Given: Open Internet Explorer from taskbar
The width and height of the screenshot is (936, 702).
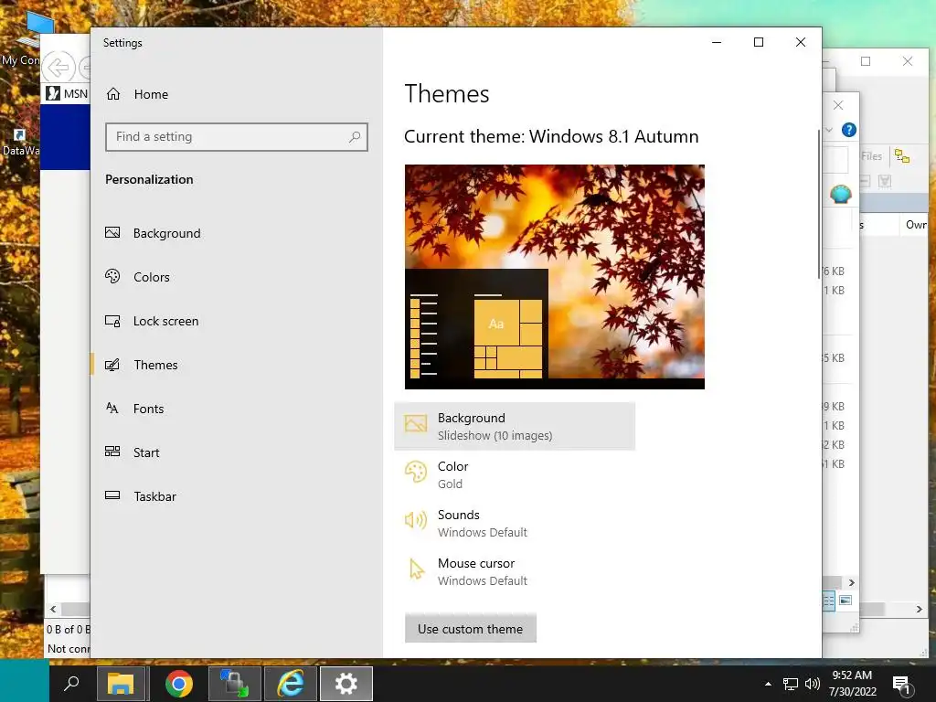Looking at the screenshot, I should click(290, 683).
